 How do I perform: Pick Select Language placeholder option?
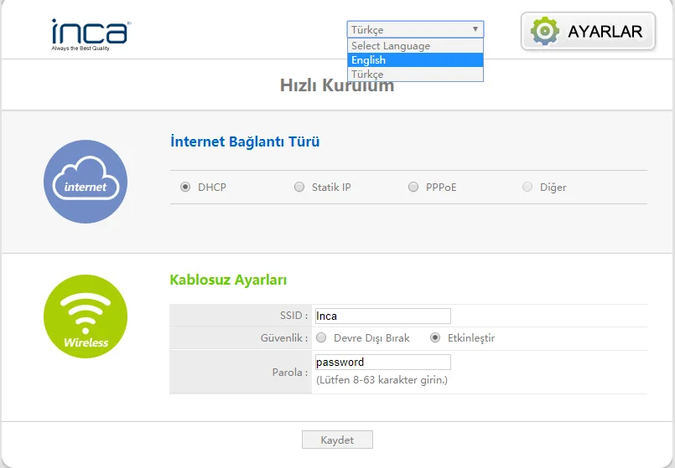click(x=415, y=45)
